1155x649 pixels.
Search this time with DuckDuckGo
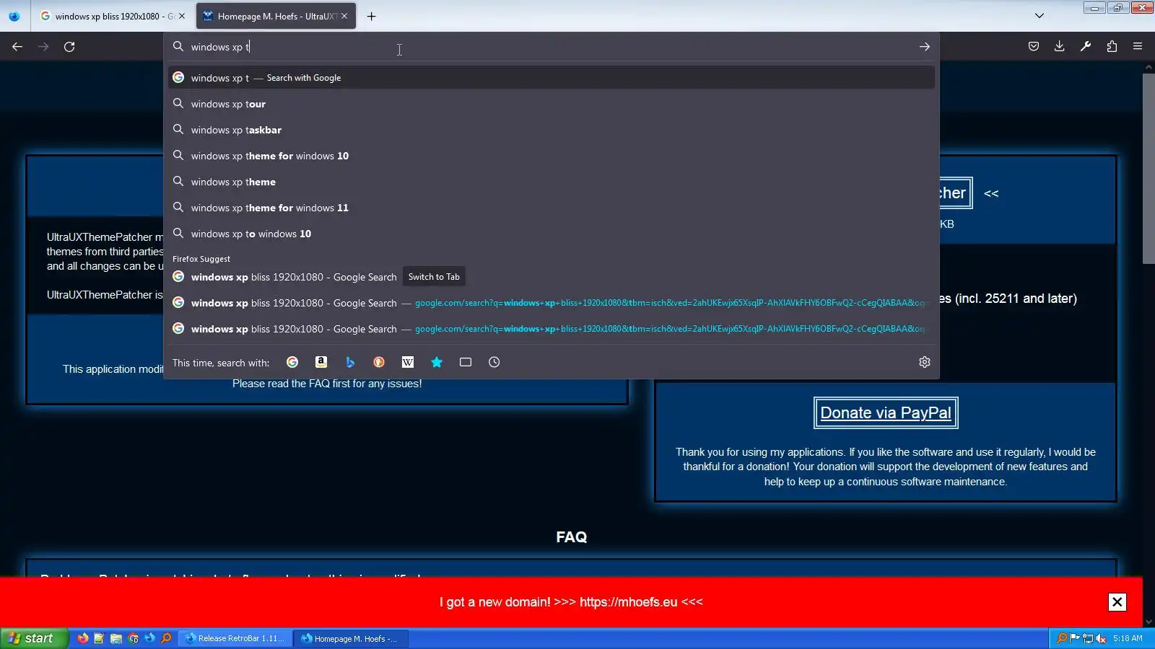[379, 362]
